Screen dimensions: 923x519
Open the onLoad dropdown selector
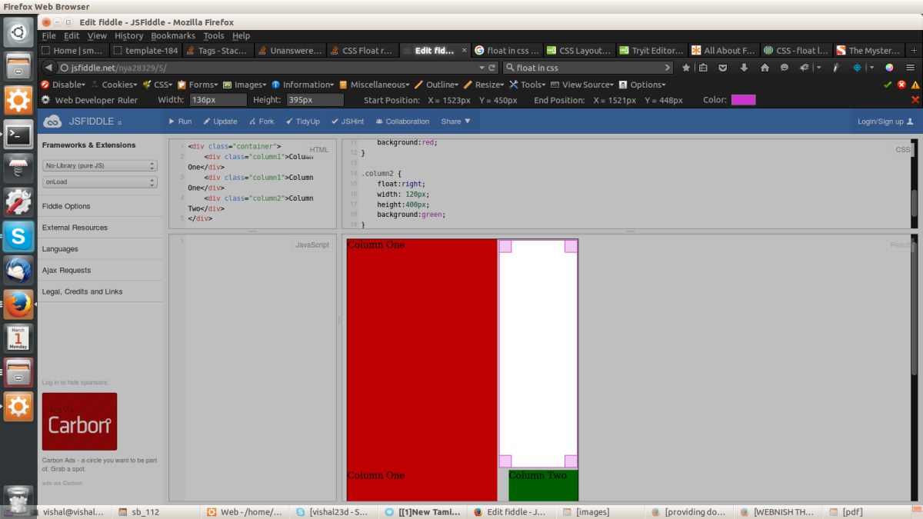click(100, 182)
